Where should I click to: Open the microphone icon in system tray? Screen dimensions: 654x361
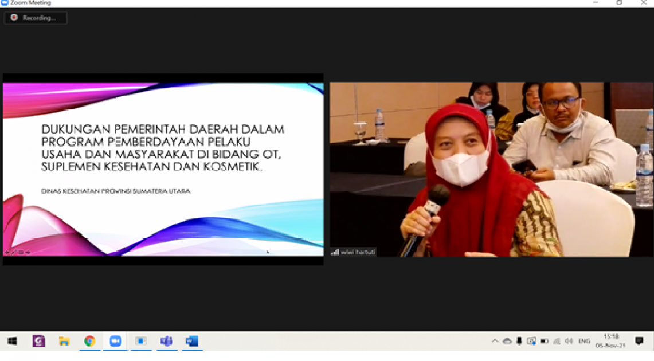[x=519, y=341]
